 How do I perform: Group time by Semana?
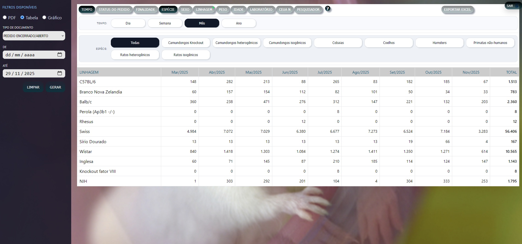tap(165, 23)
